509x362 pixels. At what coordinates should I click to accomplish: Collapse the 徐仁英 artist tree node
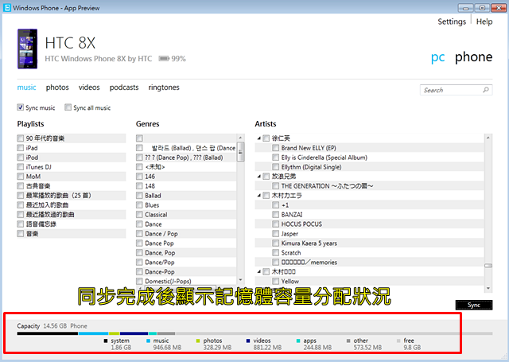[259, 138]
